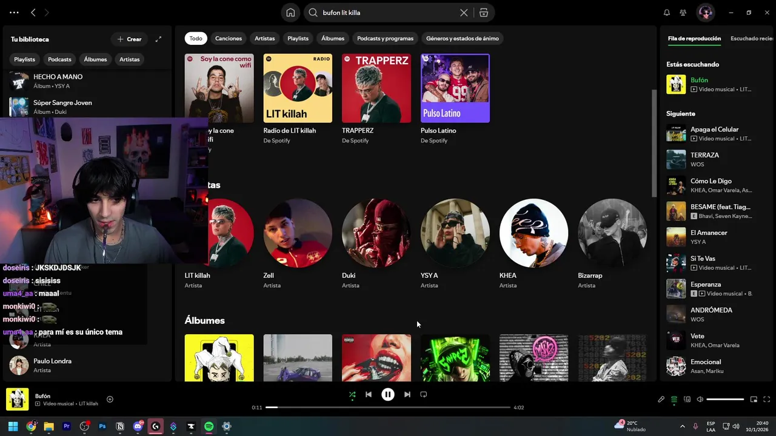Select Géneros y estados de ánimo filter

[x=463, y=38]
